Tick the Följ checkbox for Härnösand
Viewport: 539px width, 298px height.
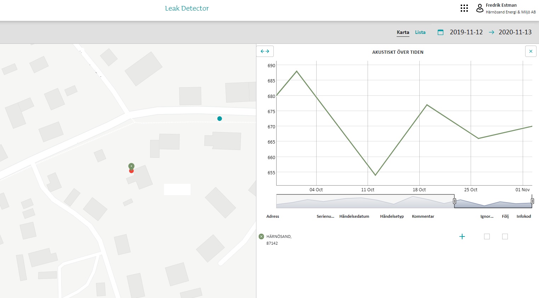pyautogui.click(x=505, y=236)
